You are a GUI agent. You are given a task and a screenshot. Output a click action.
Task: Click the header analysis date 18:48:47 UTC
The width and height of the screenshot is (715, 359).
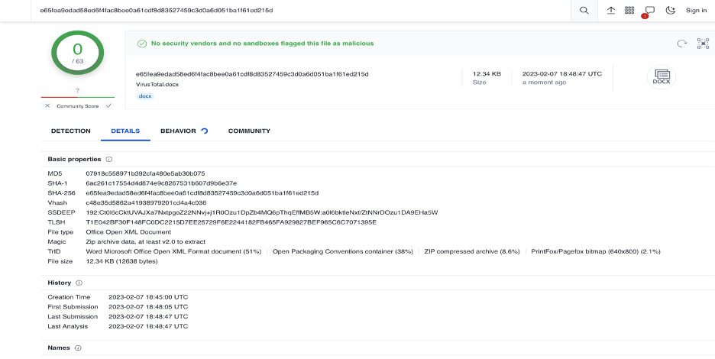(561, 73)
